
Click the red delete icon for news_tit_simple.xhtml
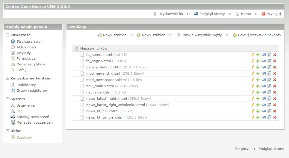tap(275, 117)
